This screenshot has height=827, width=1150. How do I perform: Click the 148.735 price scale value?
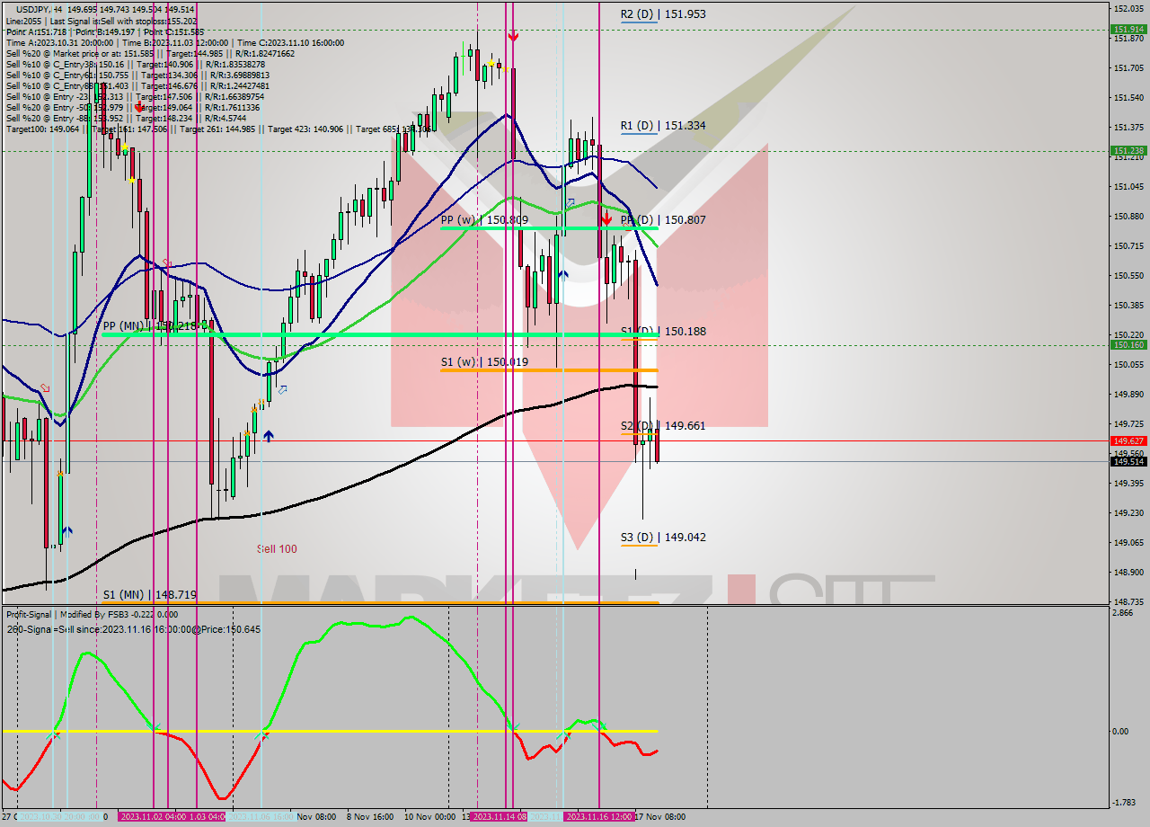tap(1127, 601)
